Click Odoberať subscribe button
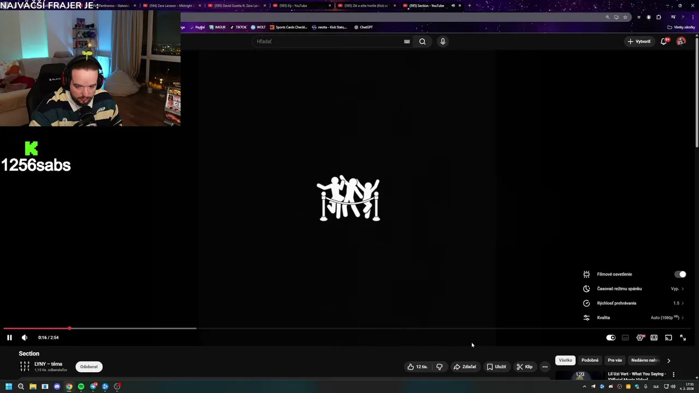 click(89, 367)
